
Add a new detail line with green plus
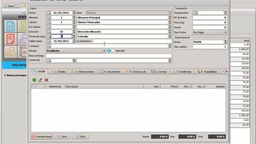click(x=34, y=80)
